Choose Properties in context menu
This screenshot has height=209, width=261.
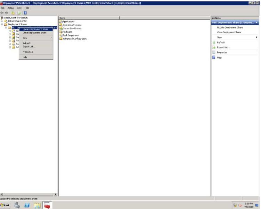click(x=36, y=52)
